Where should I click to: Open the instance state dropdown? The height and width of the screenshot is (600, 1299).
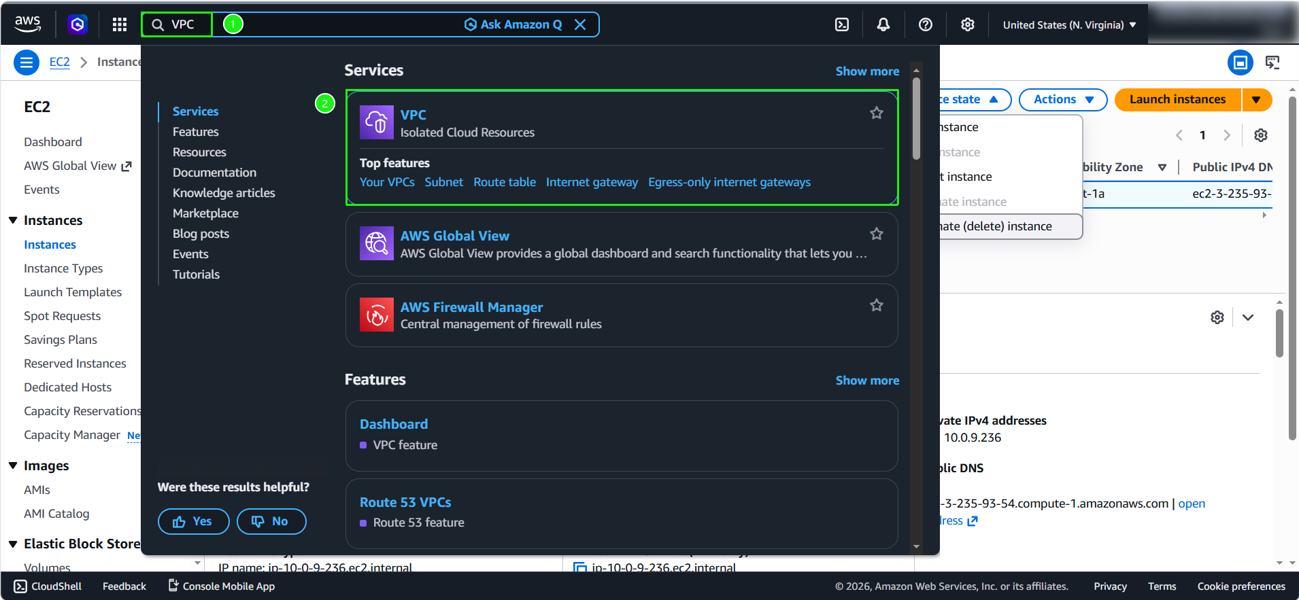975,99
